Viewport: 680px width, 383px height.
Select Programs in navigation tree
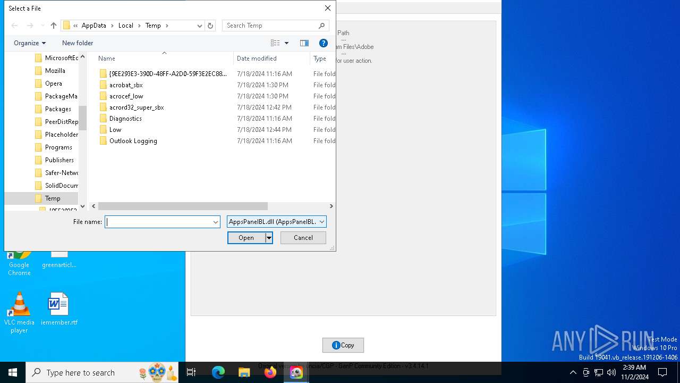58,147
